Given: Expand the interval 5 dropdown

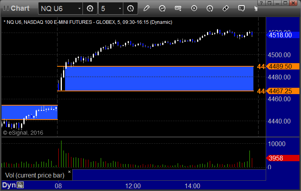Looking at the screenshot, I should [120, 8].
